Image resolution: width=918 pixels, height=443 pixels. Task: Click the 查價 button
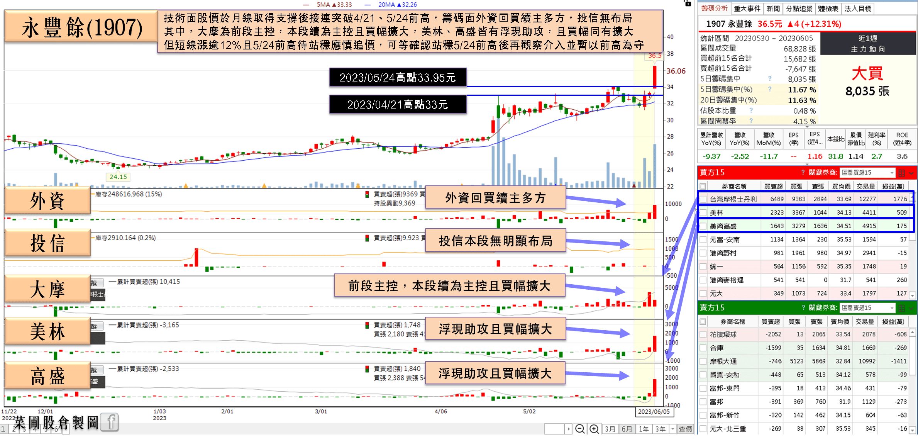(x=685, y=429)
